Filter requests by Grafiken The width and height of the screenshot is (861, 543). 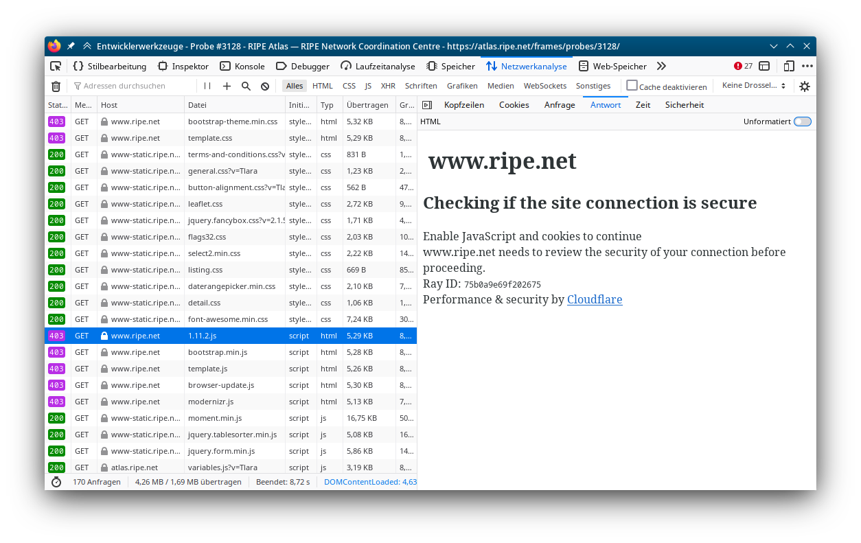pyautogui.click(x=462, y=86)
